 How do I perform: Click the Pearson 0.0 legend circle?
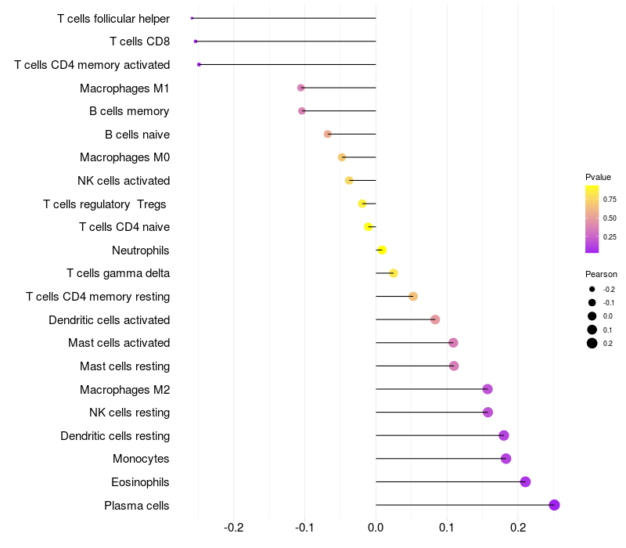(x=592, y=316)
